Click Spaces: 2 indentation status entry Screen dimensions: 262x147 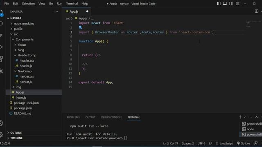click(188, 143)
